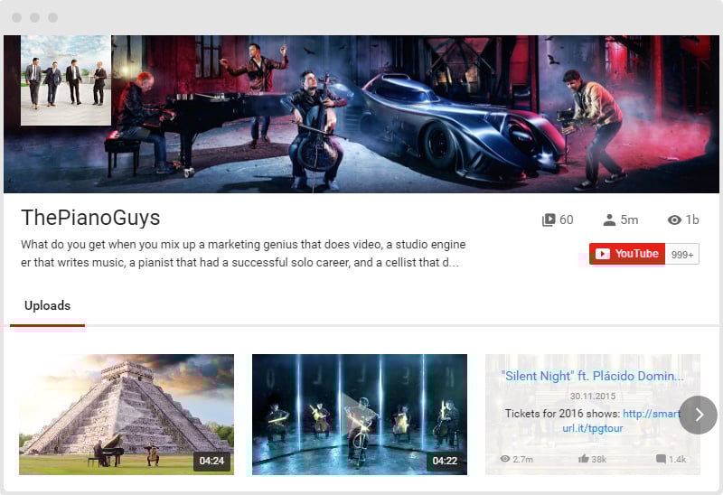723x495 pixels.
Task: Open the "Silent Night" ft. Plácido Domingo title link
Action: click(x=593, y=376)
